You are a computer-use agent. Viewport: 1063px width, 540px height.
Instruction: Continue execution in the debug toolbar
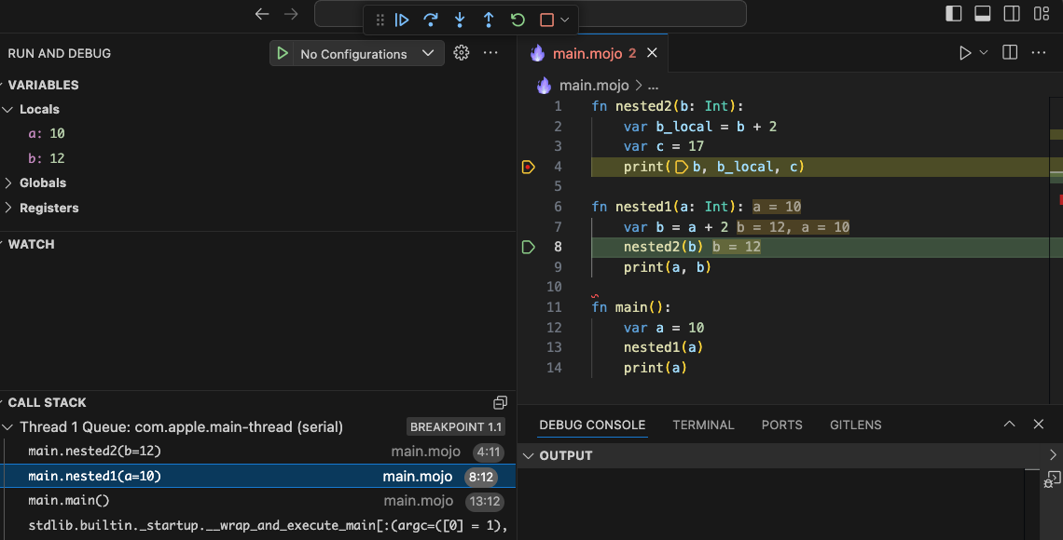[x=402, y=20]
